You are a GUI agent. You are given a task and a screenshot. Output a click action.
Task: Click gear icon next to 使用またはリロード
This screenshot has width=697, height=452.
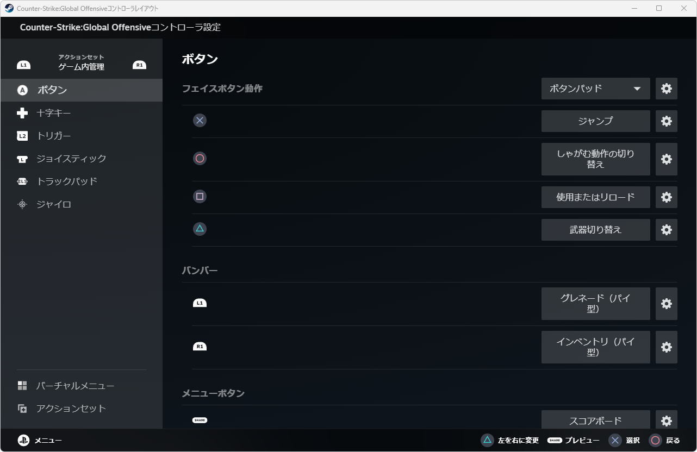click(x=666, y=197)
